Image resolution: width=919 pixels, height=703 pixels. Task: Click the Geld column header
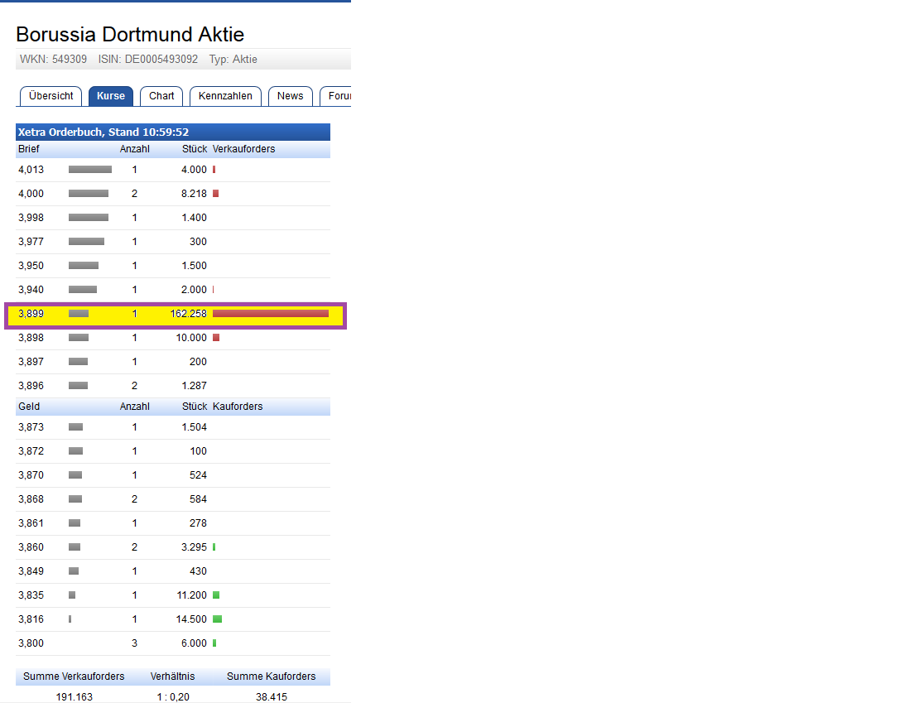29,407
